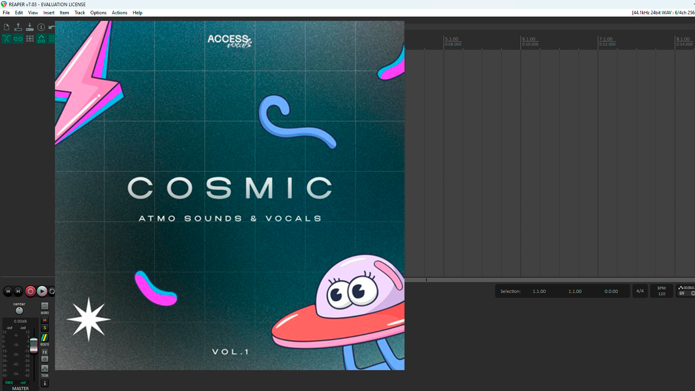Click the 0.00dB master volume readout
The image size is (695, 391).
pos(20,321)
